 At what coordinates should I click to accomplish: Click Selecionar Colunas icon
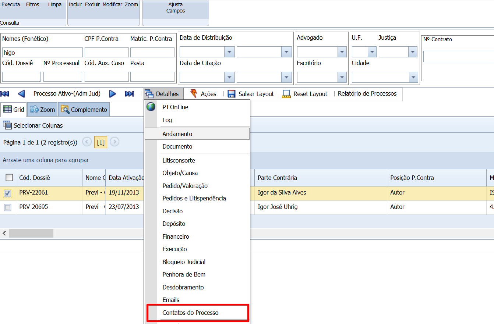[7, 125]
